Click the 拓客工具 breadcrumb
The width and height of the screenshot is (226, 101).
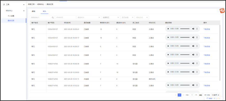(x=31, y=4)
